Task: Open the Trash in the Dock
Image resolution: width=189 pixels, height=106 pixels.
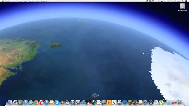Action: point(180,102)
